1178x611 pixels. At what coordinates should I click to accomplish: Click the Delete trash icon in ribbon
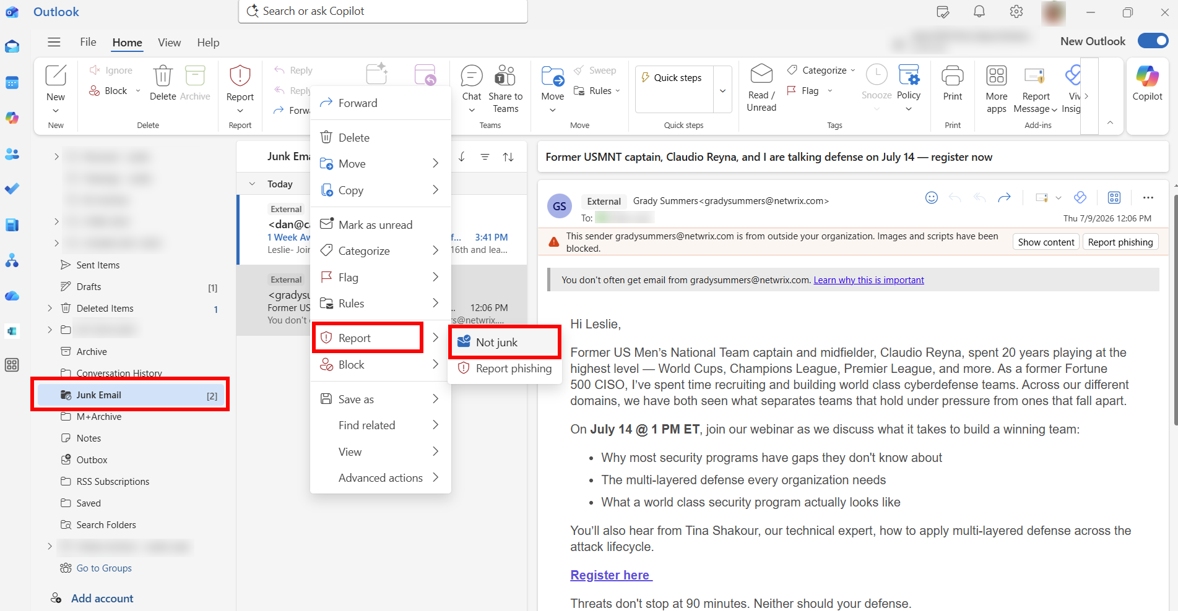pyautogui.click(x=163, y=75)
